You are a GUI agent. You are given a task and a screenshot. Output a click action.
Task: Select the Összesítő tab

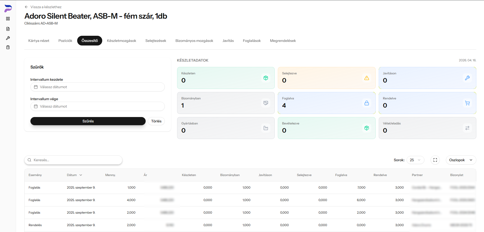(x=90, y=41)
